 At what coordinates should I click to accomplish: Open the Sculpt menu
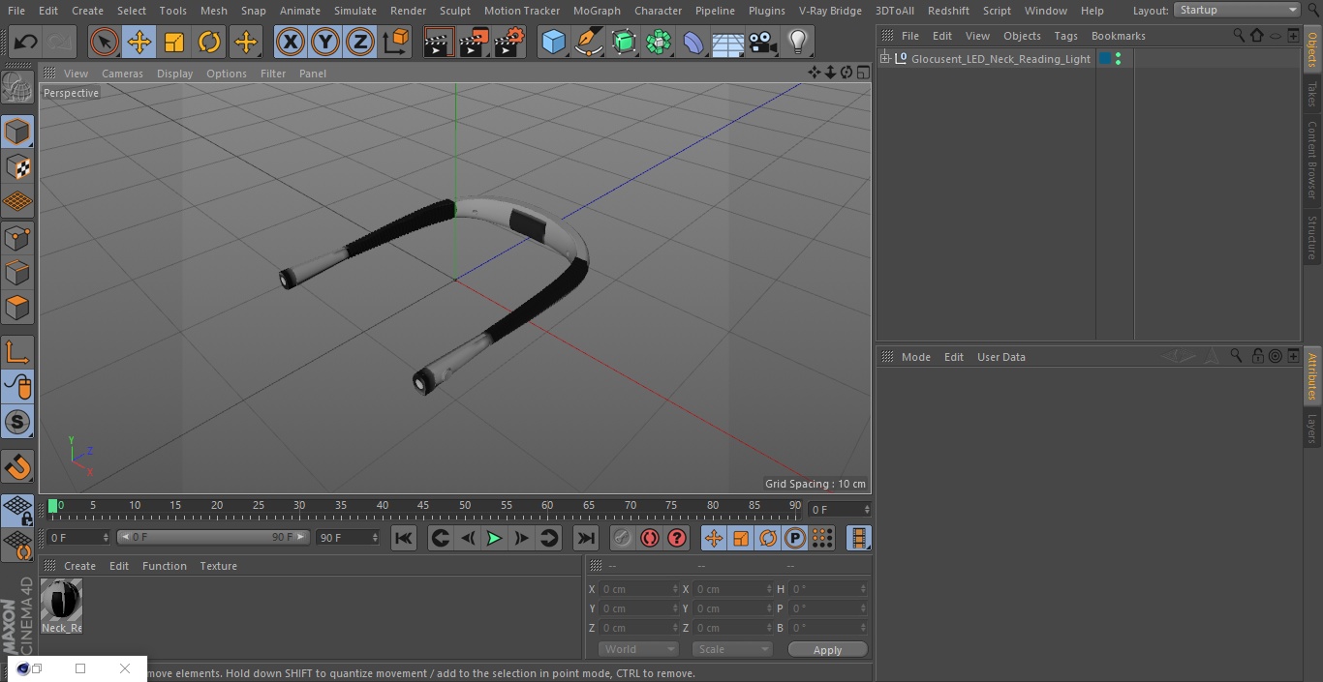click(x=454, y=11)
